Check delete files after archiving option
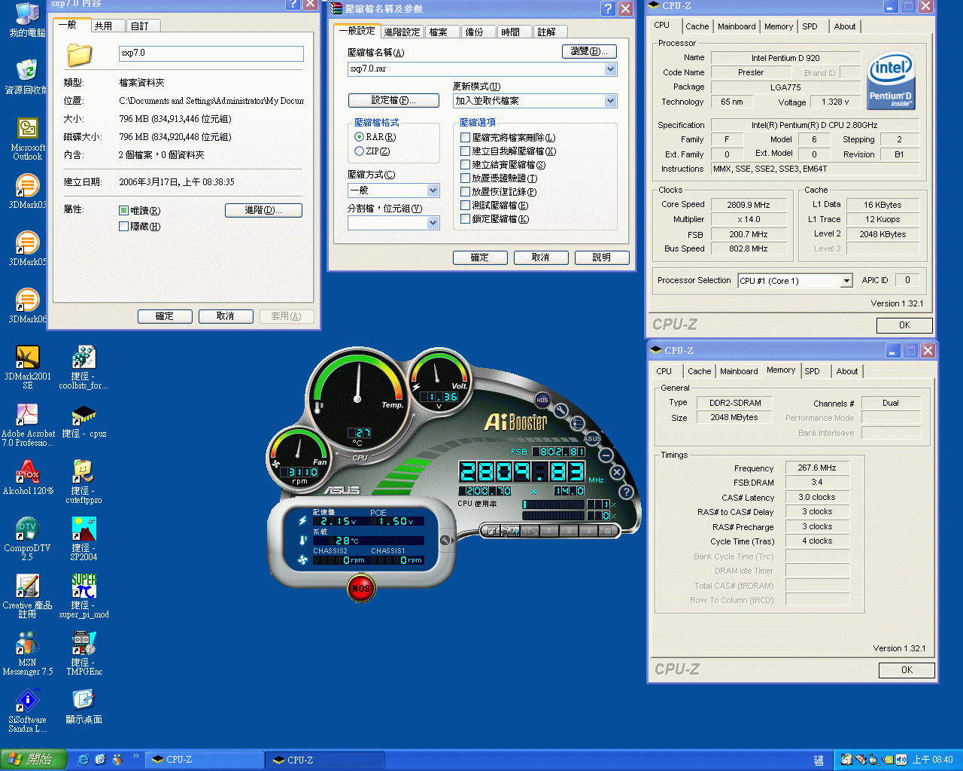 (x=465, y=138)
